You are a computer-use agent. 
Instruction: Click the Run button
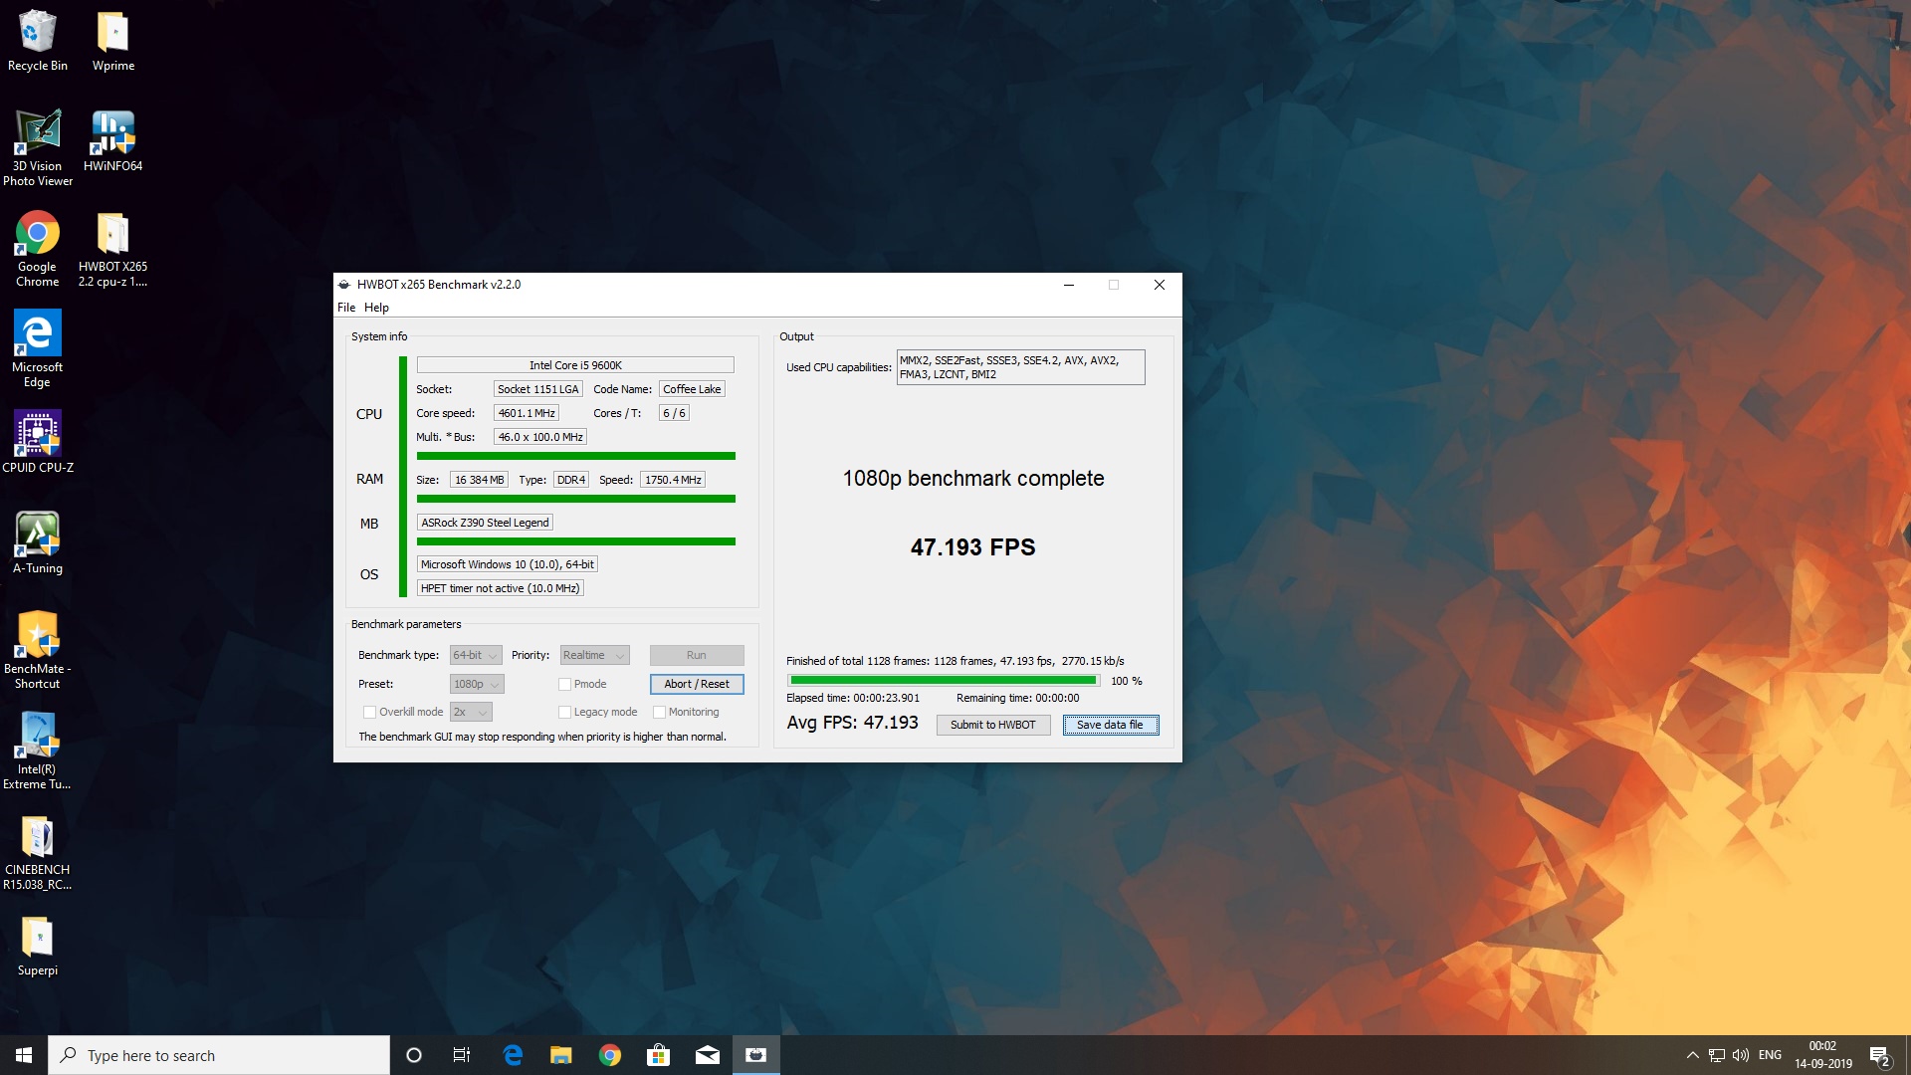[x=697, y=655]
